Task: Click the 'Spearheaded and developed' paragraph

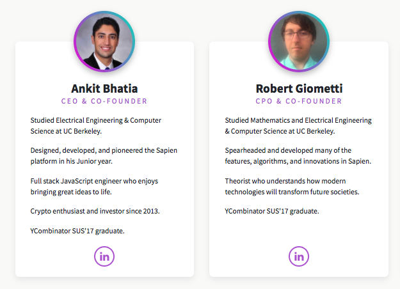Action: click(298, 156)
